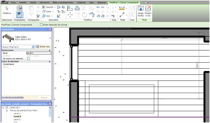Viewport: 210px width, 123px height.
Task: Open the Ayuda de propiedades link
Action: click(x=13, y=97)
